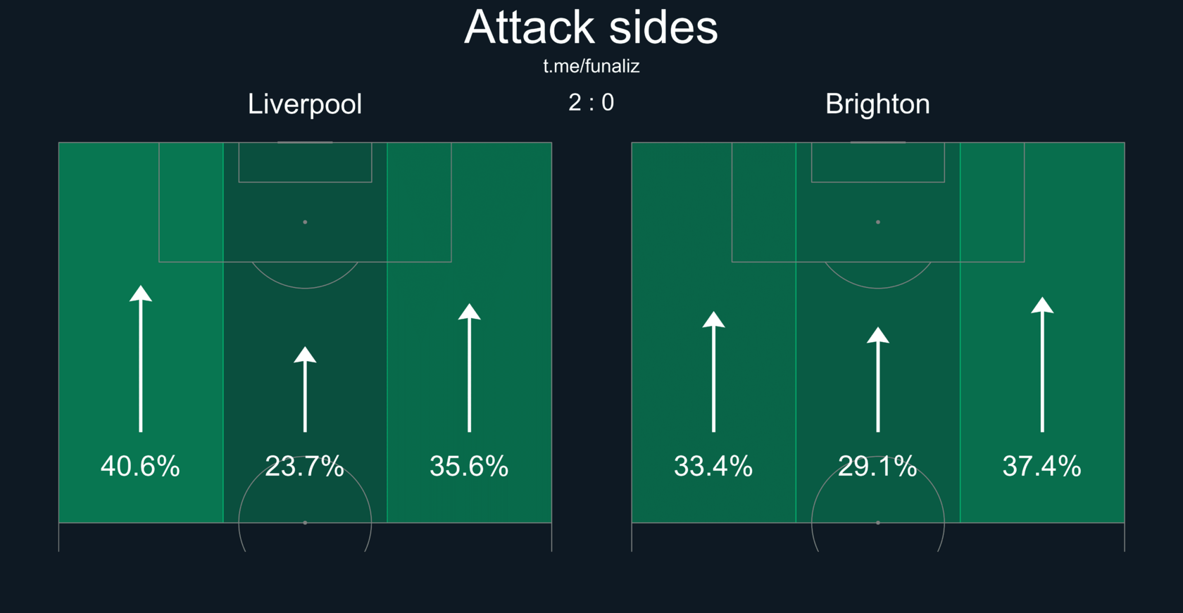Image resolution: width=1183 pixels, height=613 pixels.
Task: Click the six-yard box on Liverpool's pitch
Action: pyautogui.click(x=305, y=163)
